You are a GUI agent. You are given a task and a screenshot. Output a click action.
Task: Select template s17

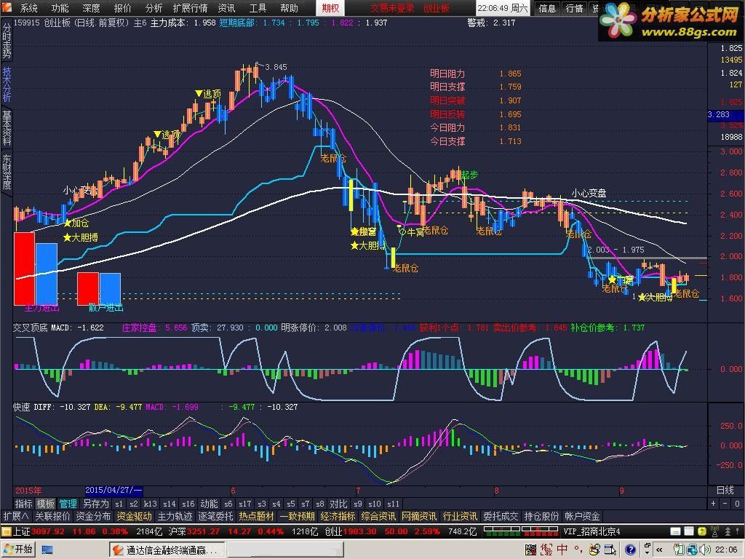click(244, 504)
